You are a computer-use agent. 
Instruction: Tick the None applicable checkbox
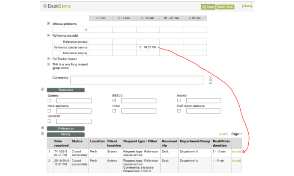[49, 111]
